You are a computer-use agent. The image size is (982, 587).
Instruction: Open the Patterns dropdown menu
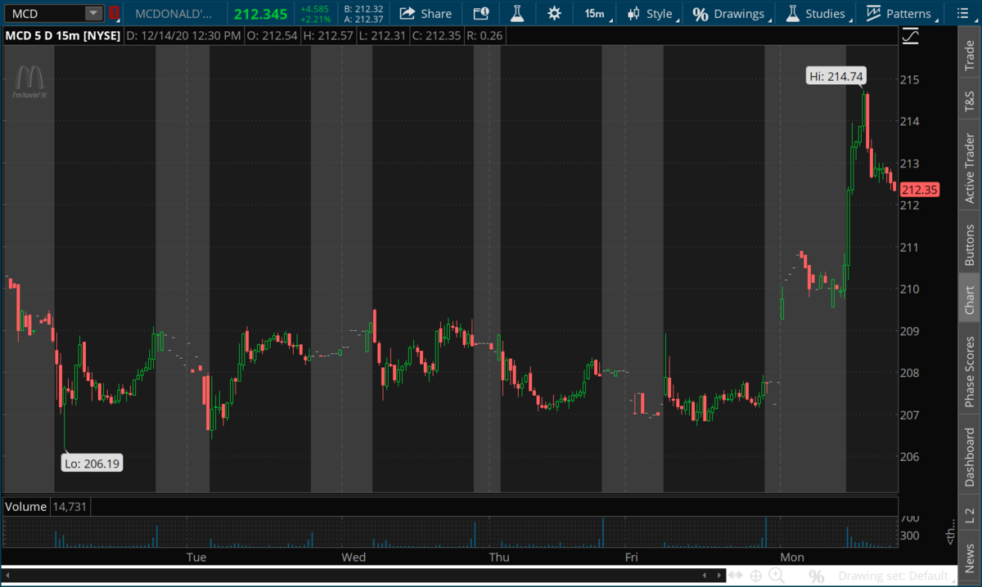coord(899,13)
